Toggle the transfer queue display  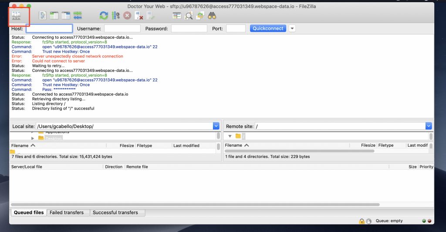(x=78, y=16)
